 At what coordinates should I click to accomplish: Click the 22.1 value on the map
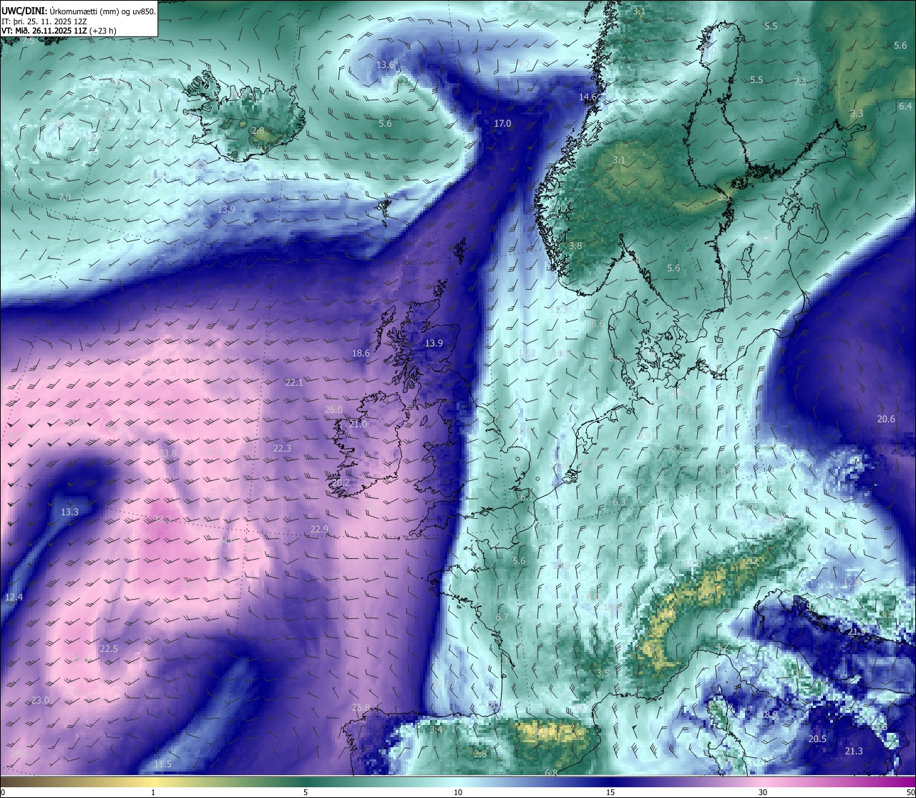point(294,384)
